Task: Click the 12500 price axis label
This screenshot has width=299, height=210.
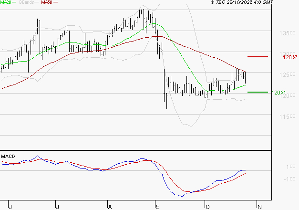Action: (x=288, y=74)
